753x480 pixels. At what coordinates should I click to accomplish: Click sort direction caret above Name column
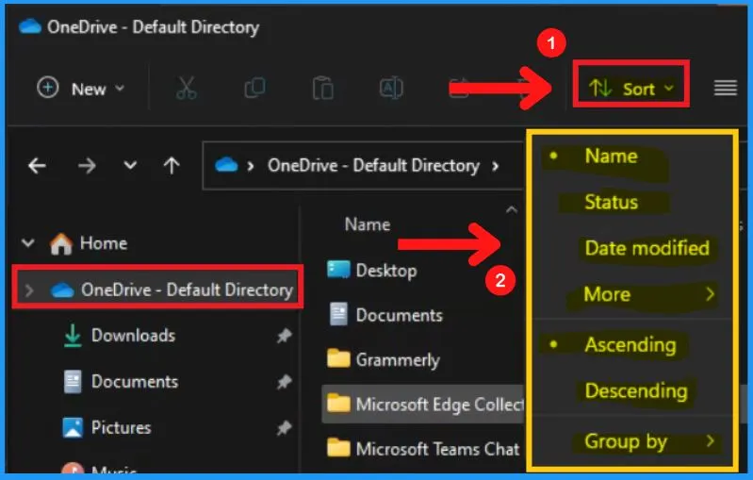512,209
